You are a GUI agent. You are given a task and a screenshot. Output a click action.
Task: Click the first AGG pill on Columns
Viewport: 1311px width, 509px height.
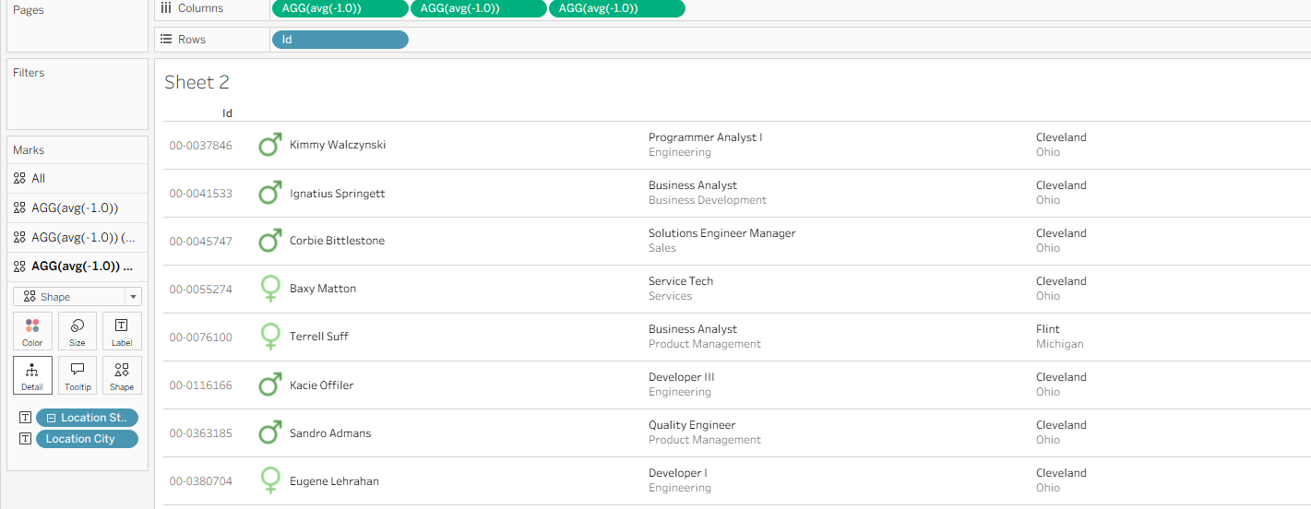click(x=340, y=8)
